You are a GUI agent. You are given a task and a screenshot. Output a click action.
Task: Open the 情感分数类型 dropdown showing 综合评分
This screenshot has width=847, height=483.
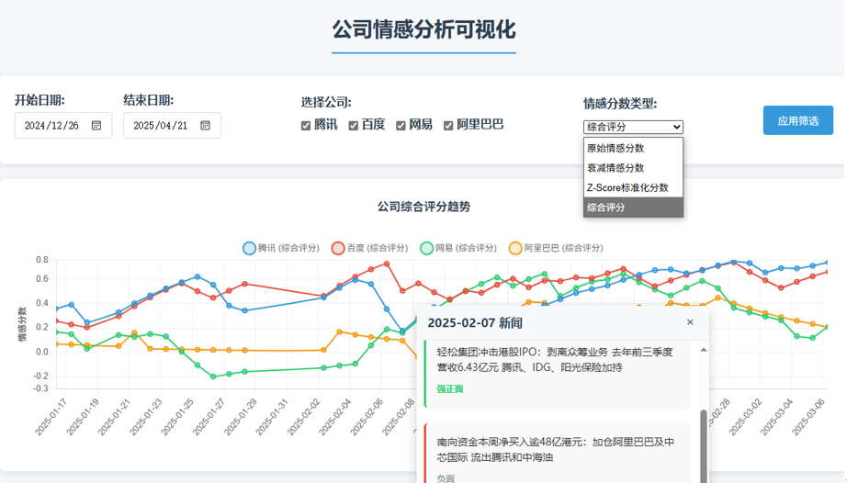(x=633, y=127)
